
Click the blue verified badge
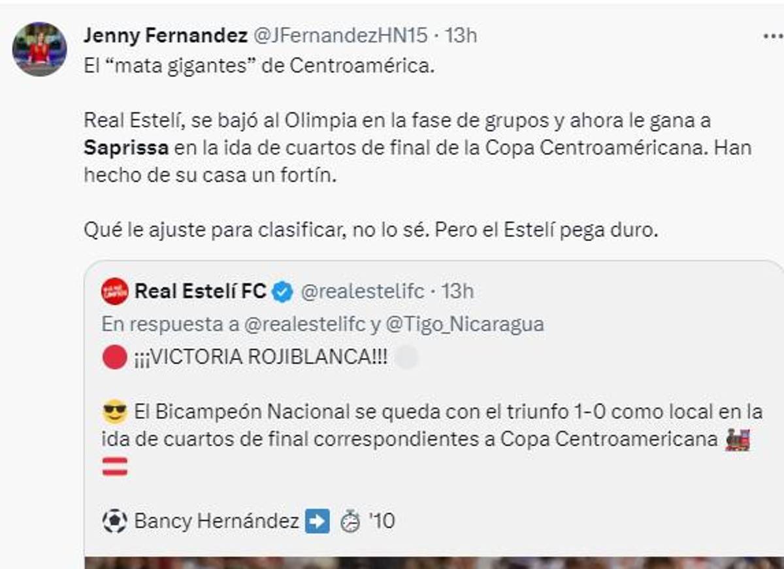pyautogui.click(x=282, y=291)
